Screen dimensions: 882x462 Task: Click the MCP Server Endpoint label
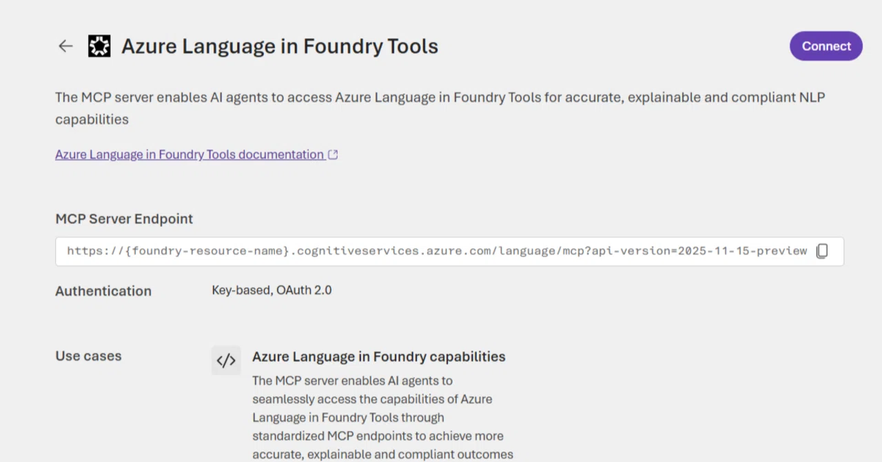tap(124, 219)
